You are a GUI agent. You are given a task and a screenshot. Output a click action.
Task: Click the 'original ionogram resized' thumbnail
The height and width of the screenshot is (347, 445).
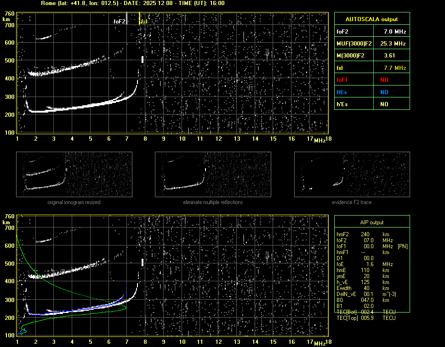pos(74,175)
